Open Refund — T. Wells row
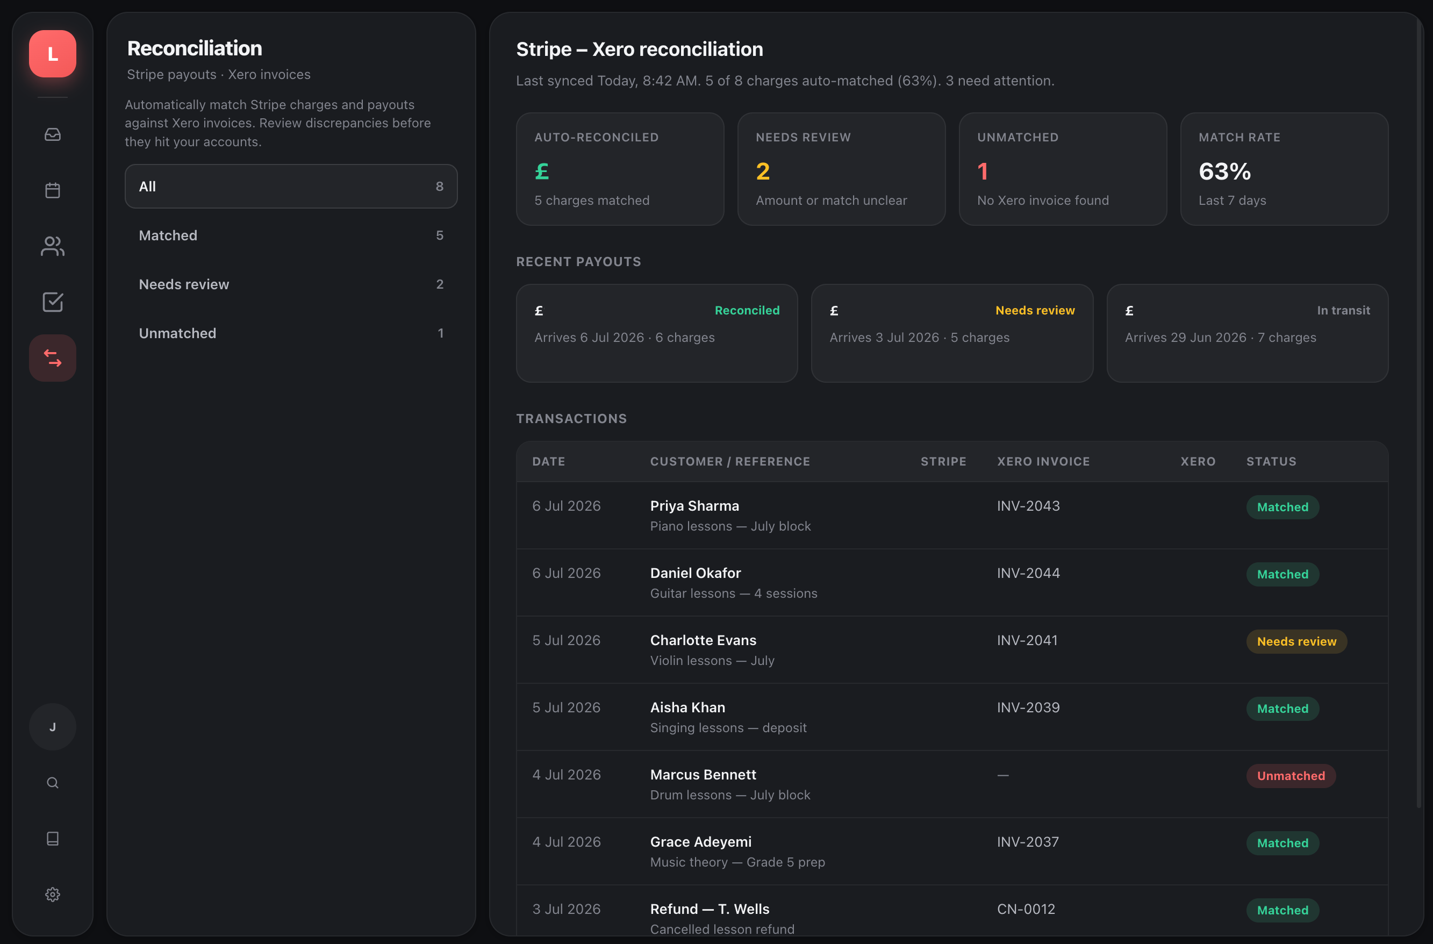This screenshot has height=944, width=1433. (952, 911)
